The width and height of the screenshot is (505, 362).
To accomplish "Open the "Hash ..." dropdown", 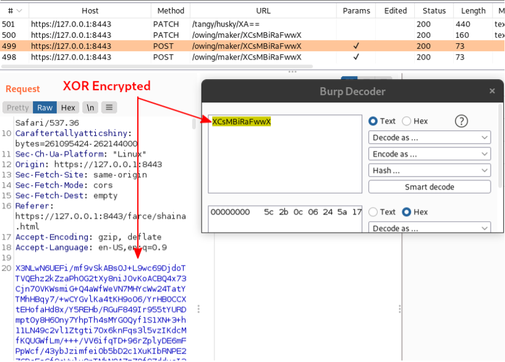I will (x=430, y=170).
